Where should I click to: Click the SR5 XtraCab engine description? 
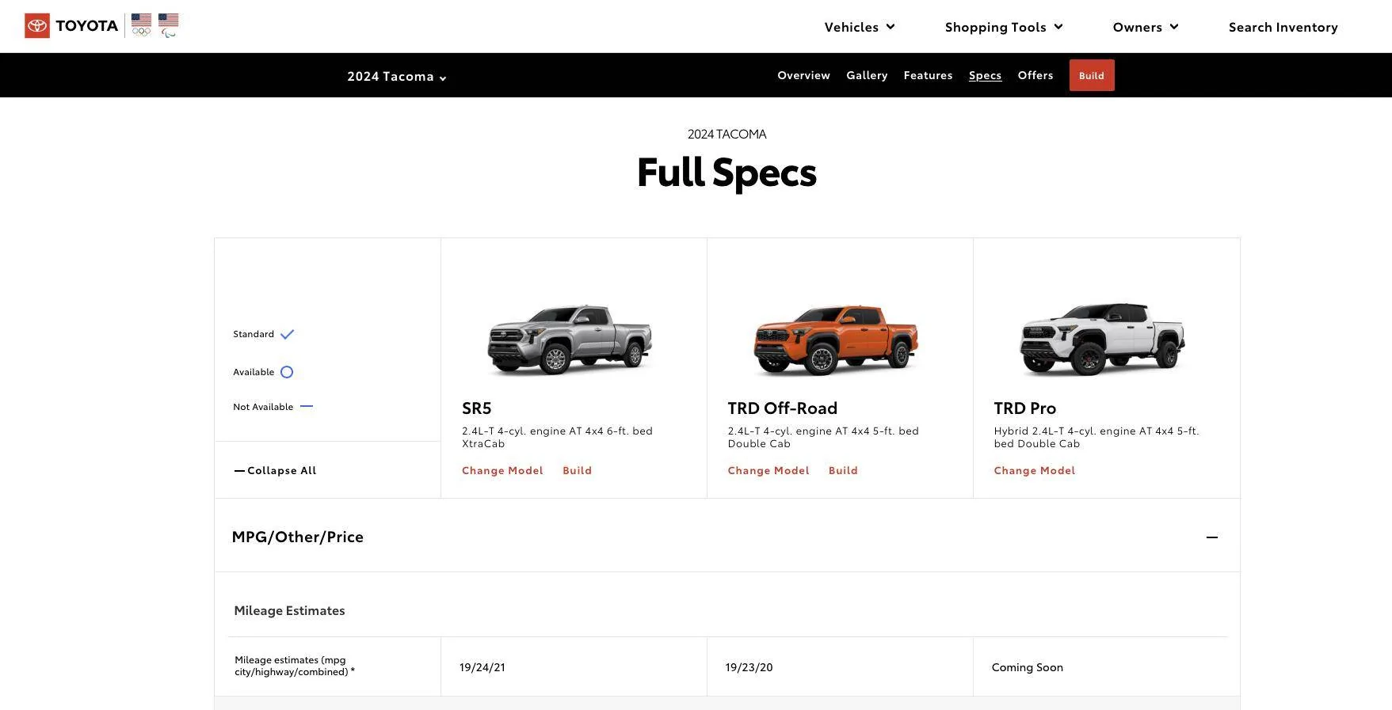pyautogui.click(x=557, y=437)
